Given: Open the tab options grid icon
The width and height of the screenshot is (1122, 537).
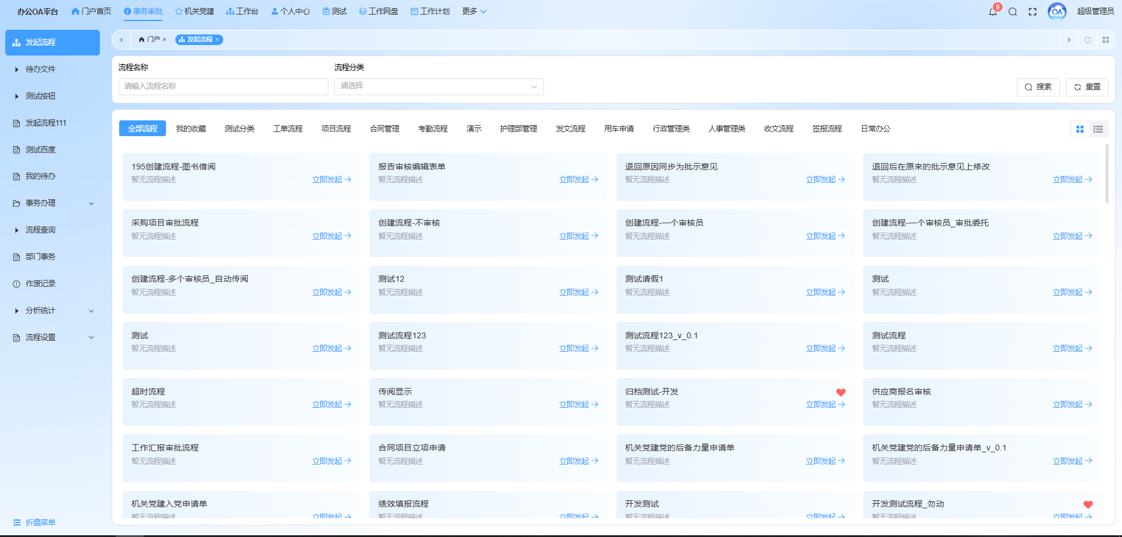Looking at the screenshot, I should (1106, 40).
